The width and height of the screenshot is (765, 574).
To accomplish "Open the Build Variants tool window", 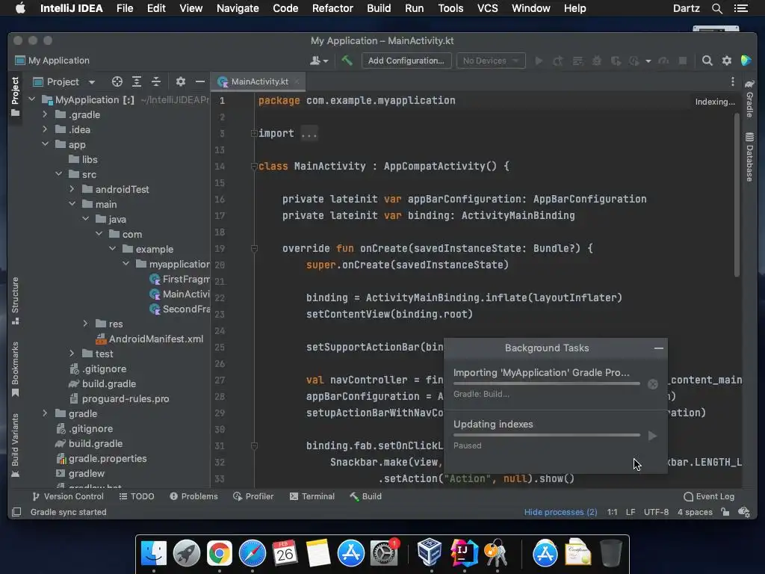I will 15,445.
